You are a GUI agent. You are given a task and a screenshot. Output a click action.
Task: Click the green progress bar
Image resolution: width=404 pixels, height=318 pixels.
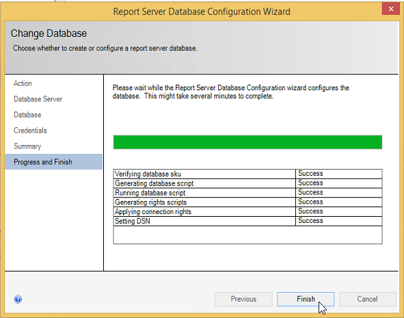[247, 142]
